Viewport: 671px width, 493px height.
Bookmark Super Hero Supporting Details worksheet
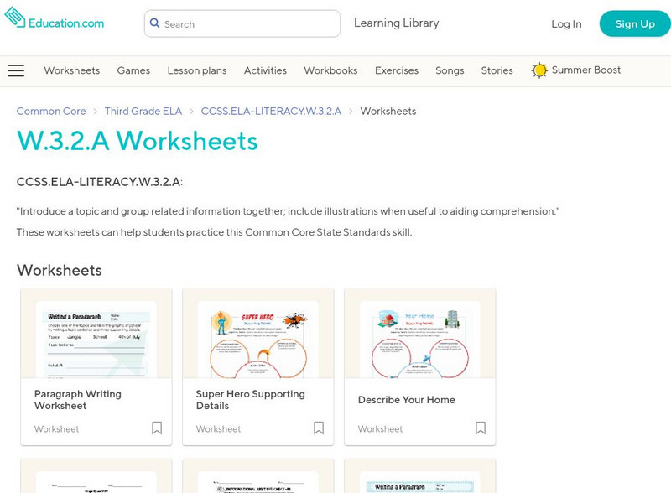point(319,428)
